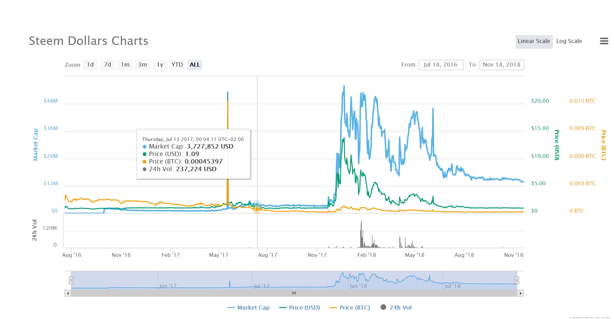This screenshot has height=319, width=614.
Task: Choose the 3m zoom option
Action: pyautogui.click(x=143, y=65)
